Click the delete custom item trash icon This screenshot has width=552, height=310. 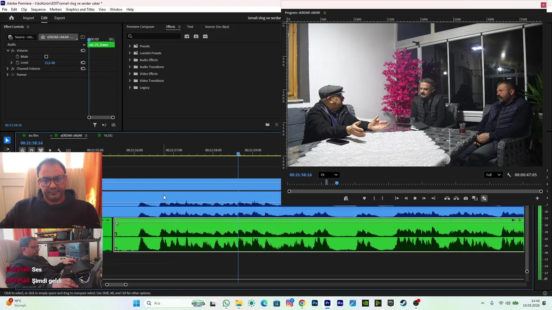(277, 125)
